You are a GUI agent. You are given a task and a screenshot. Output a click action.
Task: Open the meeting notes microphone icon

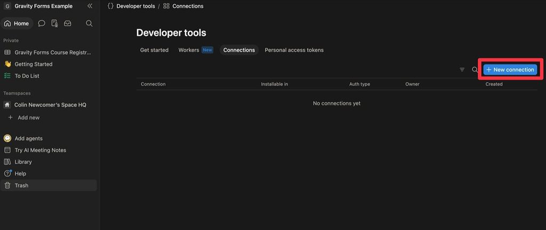[54, 23]
